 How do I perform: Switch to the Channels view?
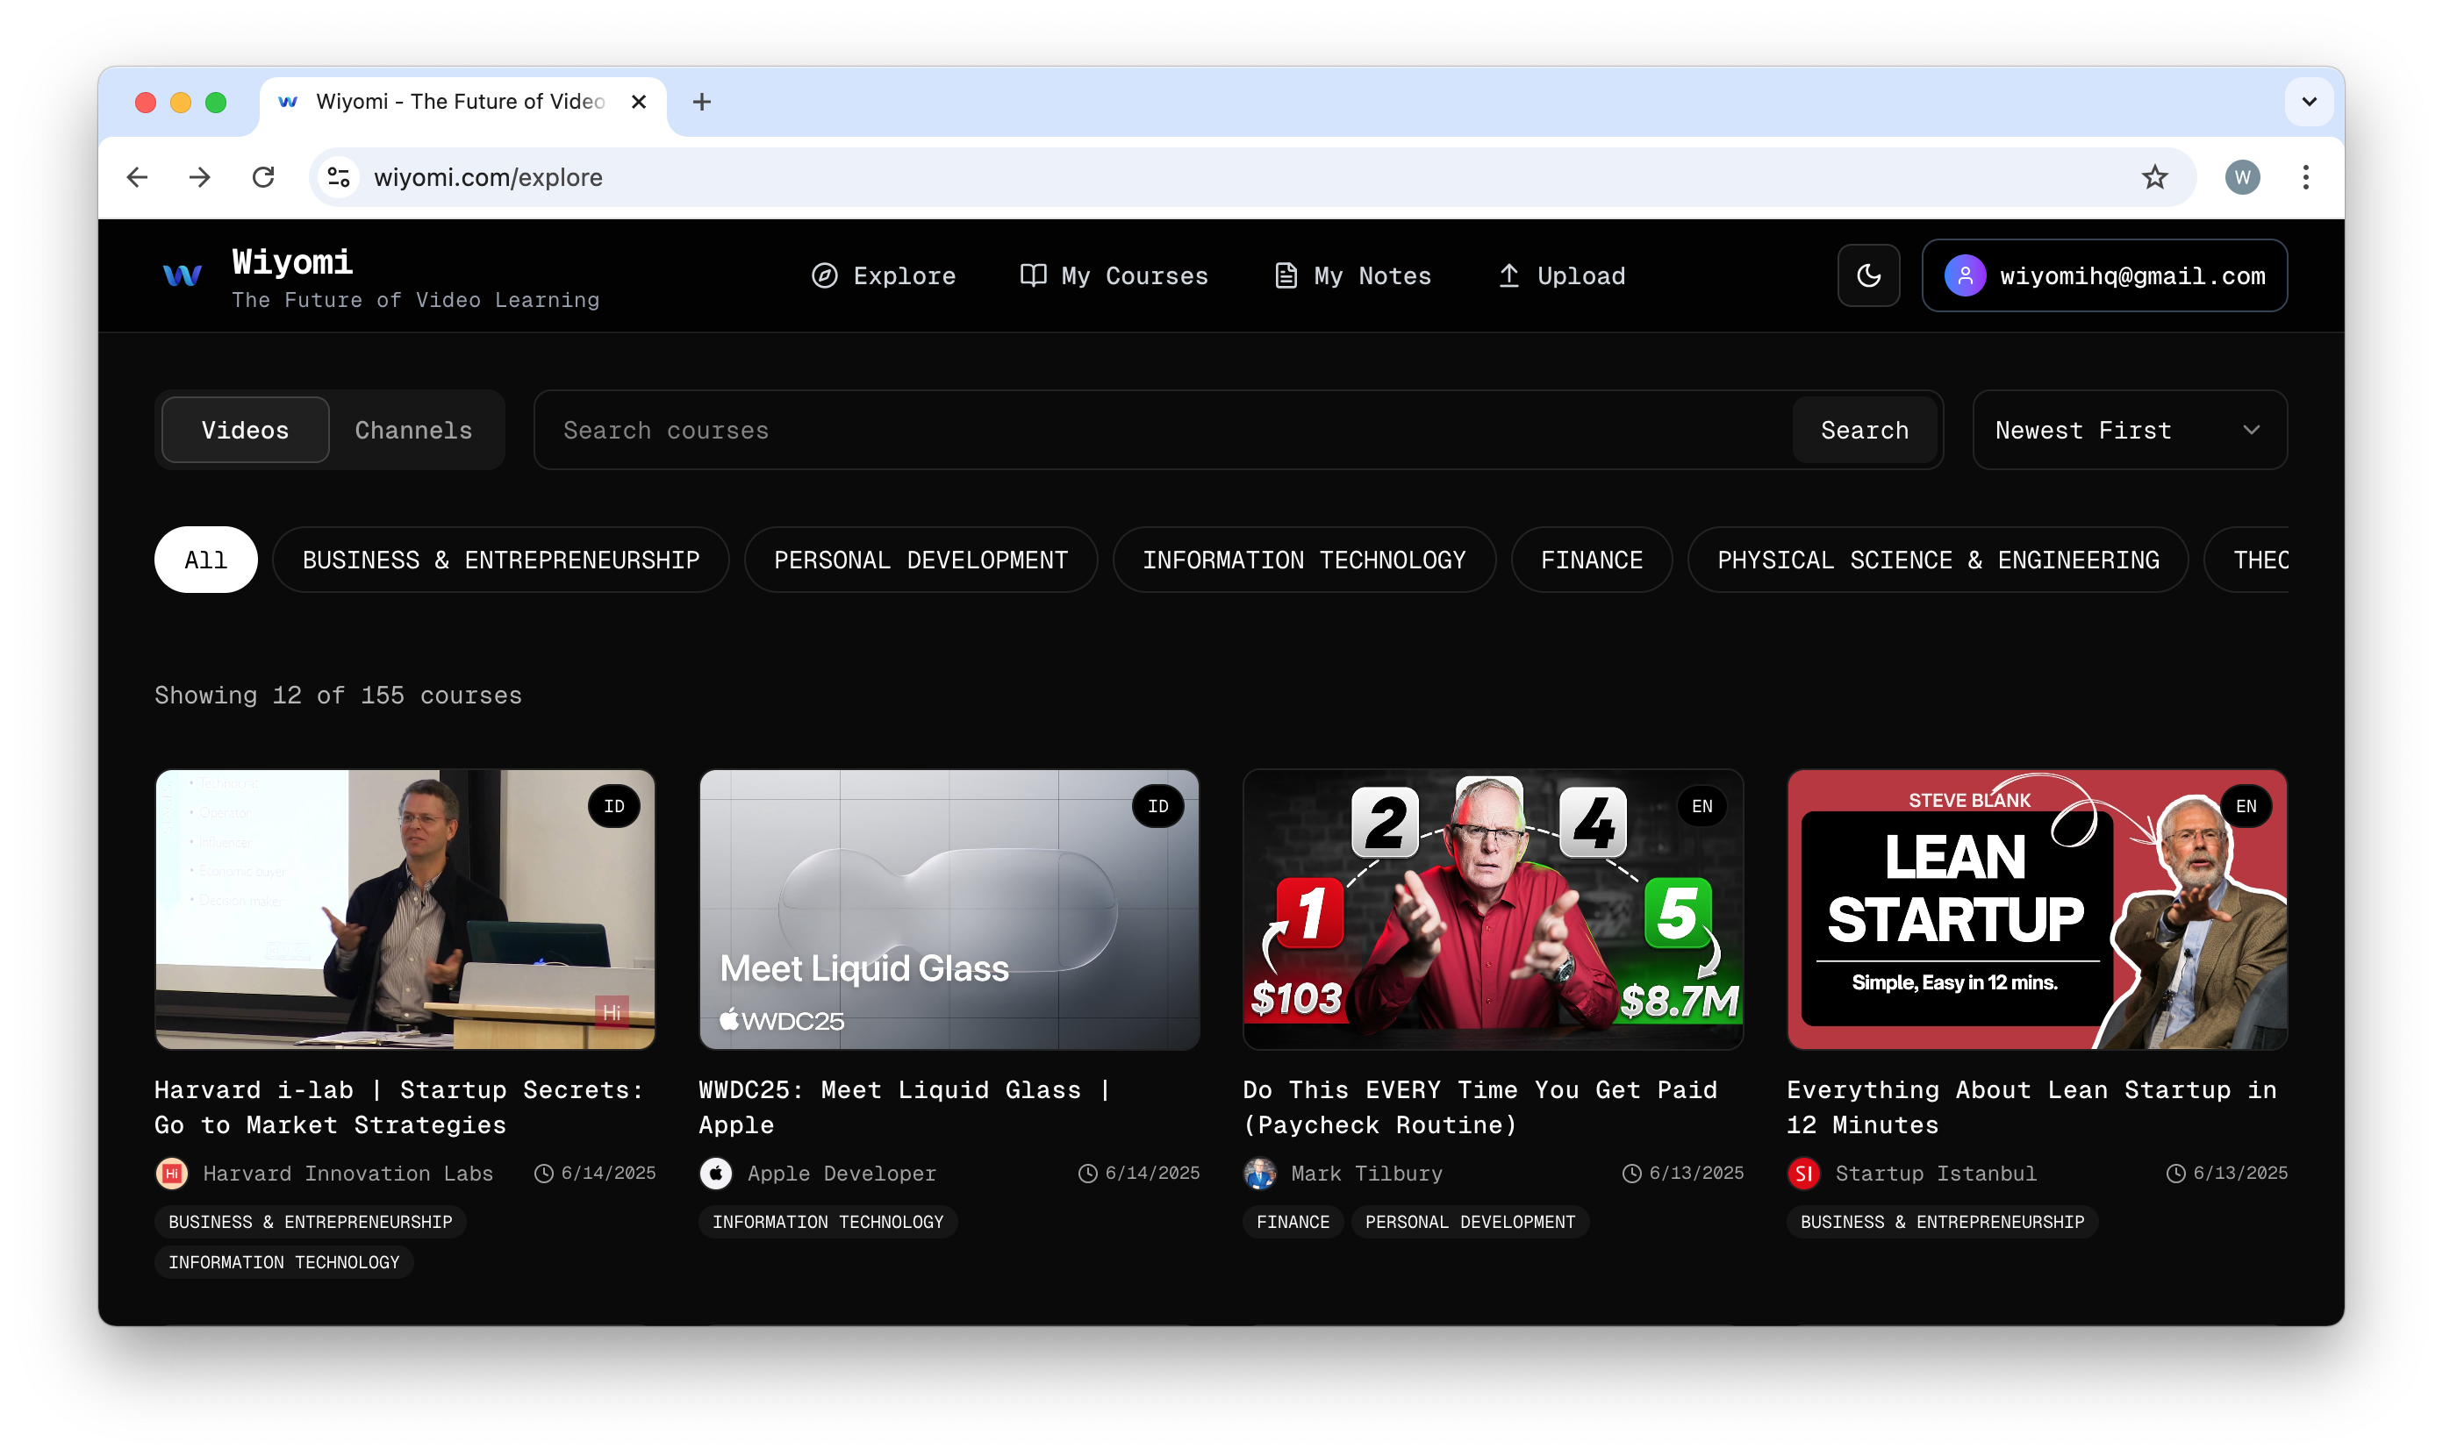pyautogui.click(x=413, y=430)
